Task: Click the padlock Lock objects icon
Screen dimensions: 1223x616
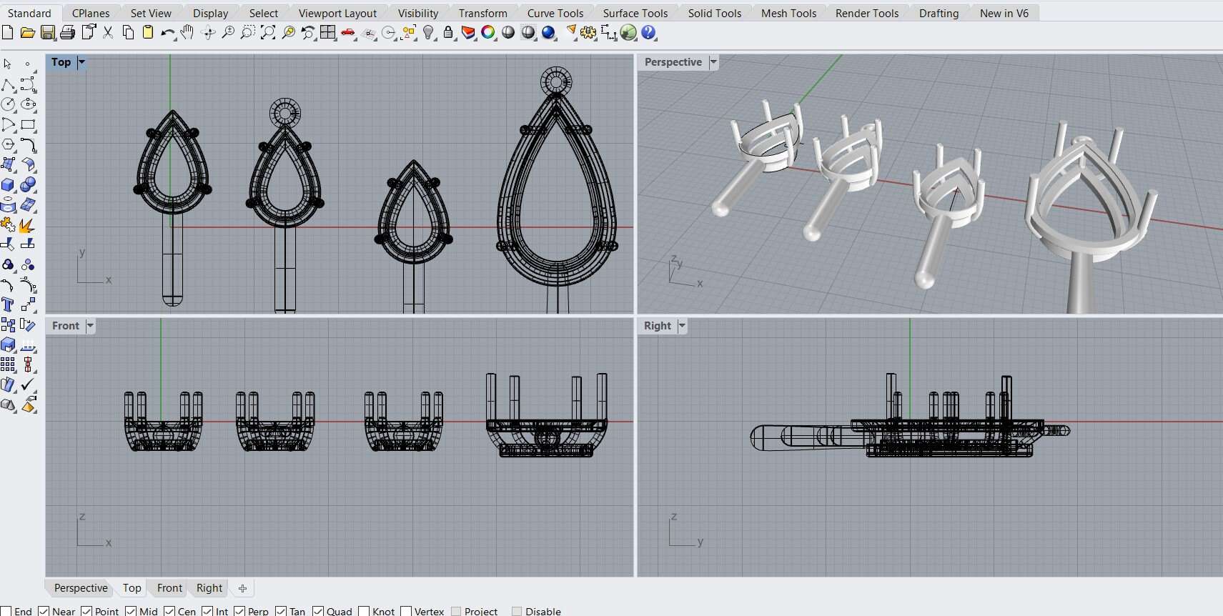Action: (448, 32)
